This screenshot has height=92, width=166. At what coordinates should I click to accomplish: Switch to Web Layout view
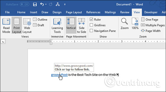point(27,25)
